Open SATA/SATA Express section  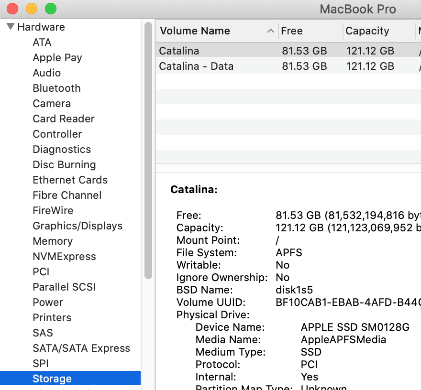click(x=81, y=348)
